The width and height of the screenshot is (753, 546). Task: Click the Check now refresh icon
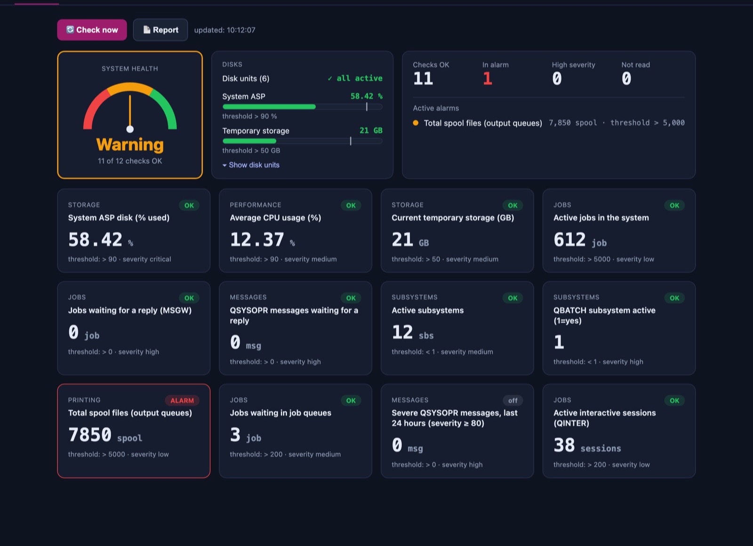[70, 30]
